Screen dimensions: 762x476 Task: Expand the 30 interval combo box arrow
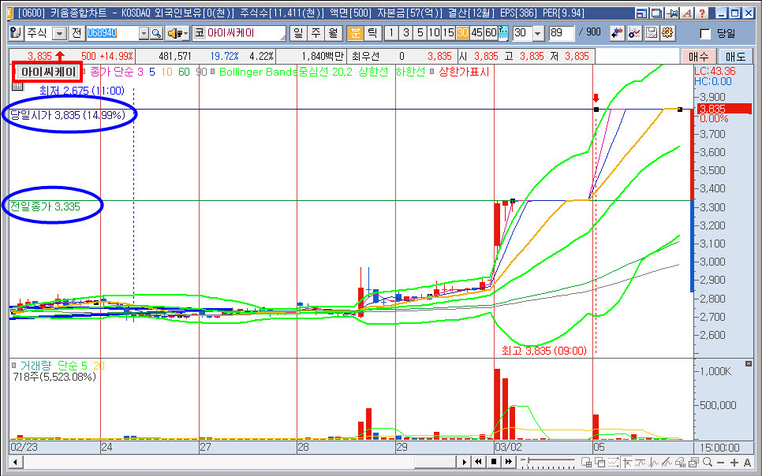[x=538, y=33]
